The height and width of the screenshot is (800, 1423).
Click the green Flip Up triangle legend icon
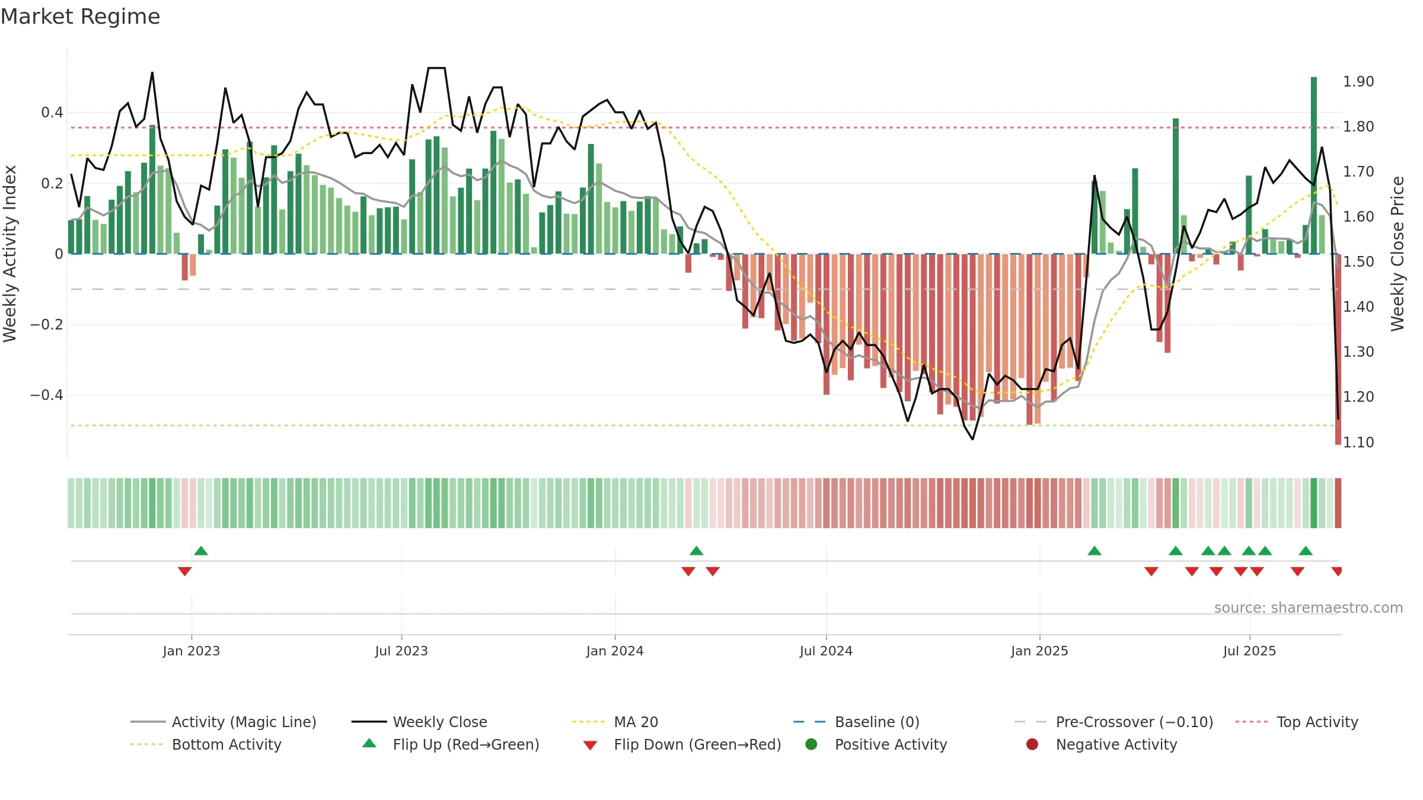tap(369, 743)
